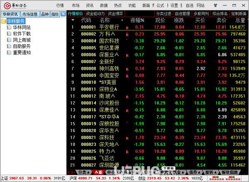The width and height of the screenshot is (249, 182).
Task: Select stock row 000026 飞亚达
Action: [158, 158]
